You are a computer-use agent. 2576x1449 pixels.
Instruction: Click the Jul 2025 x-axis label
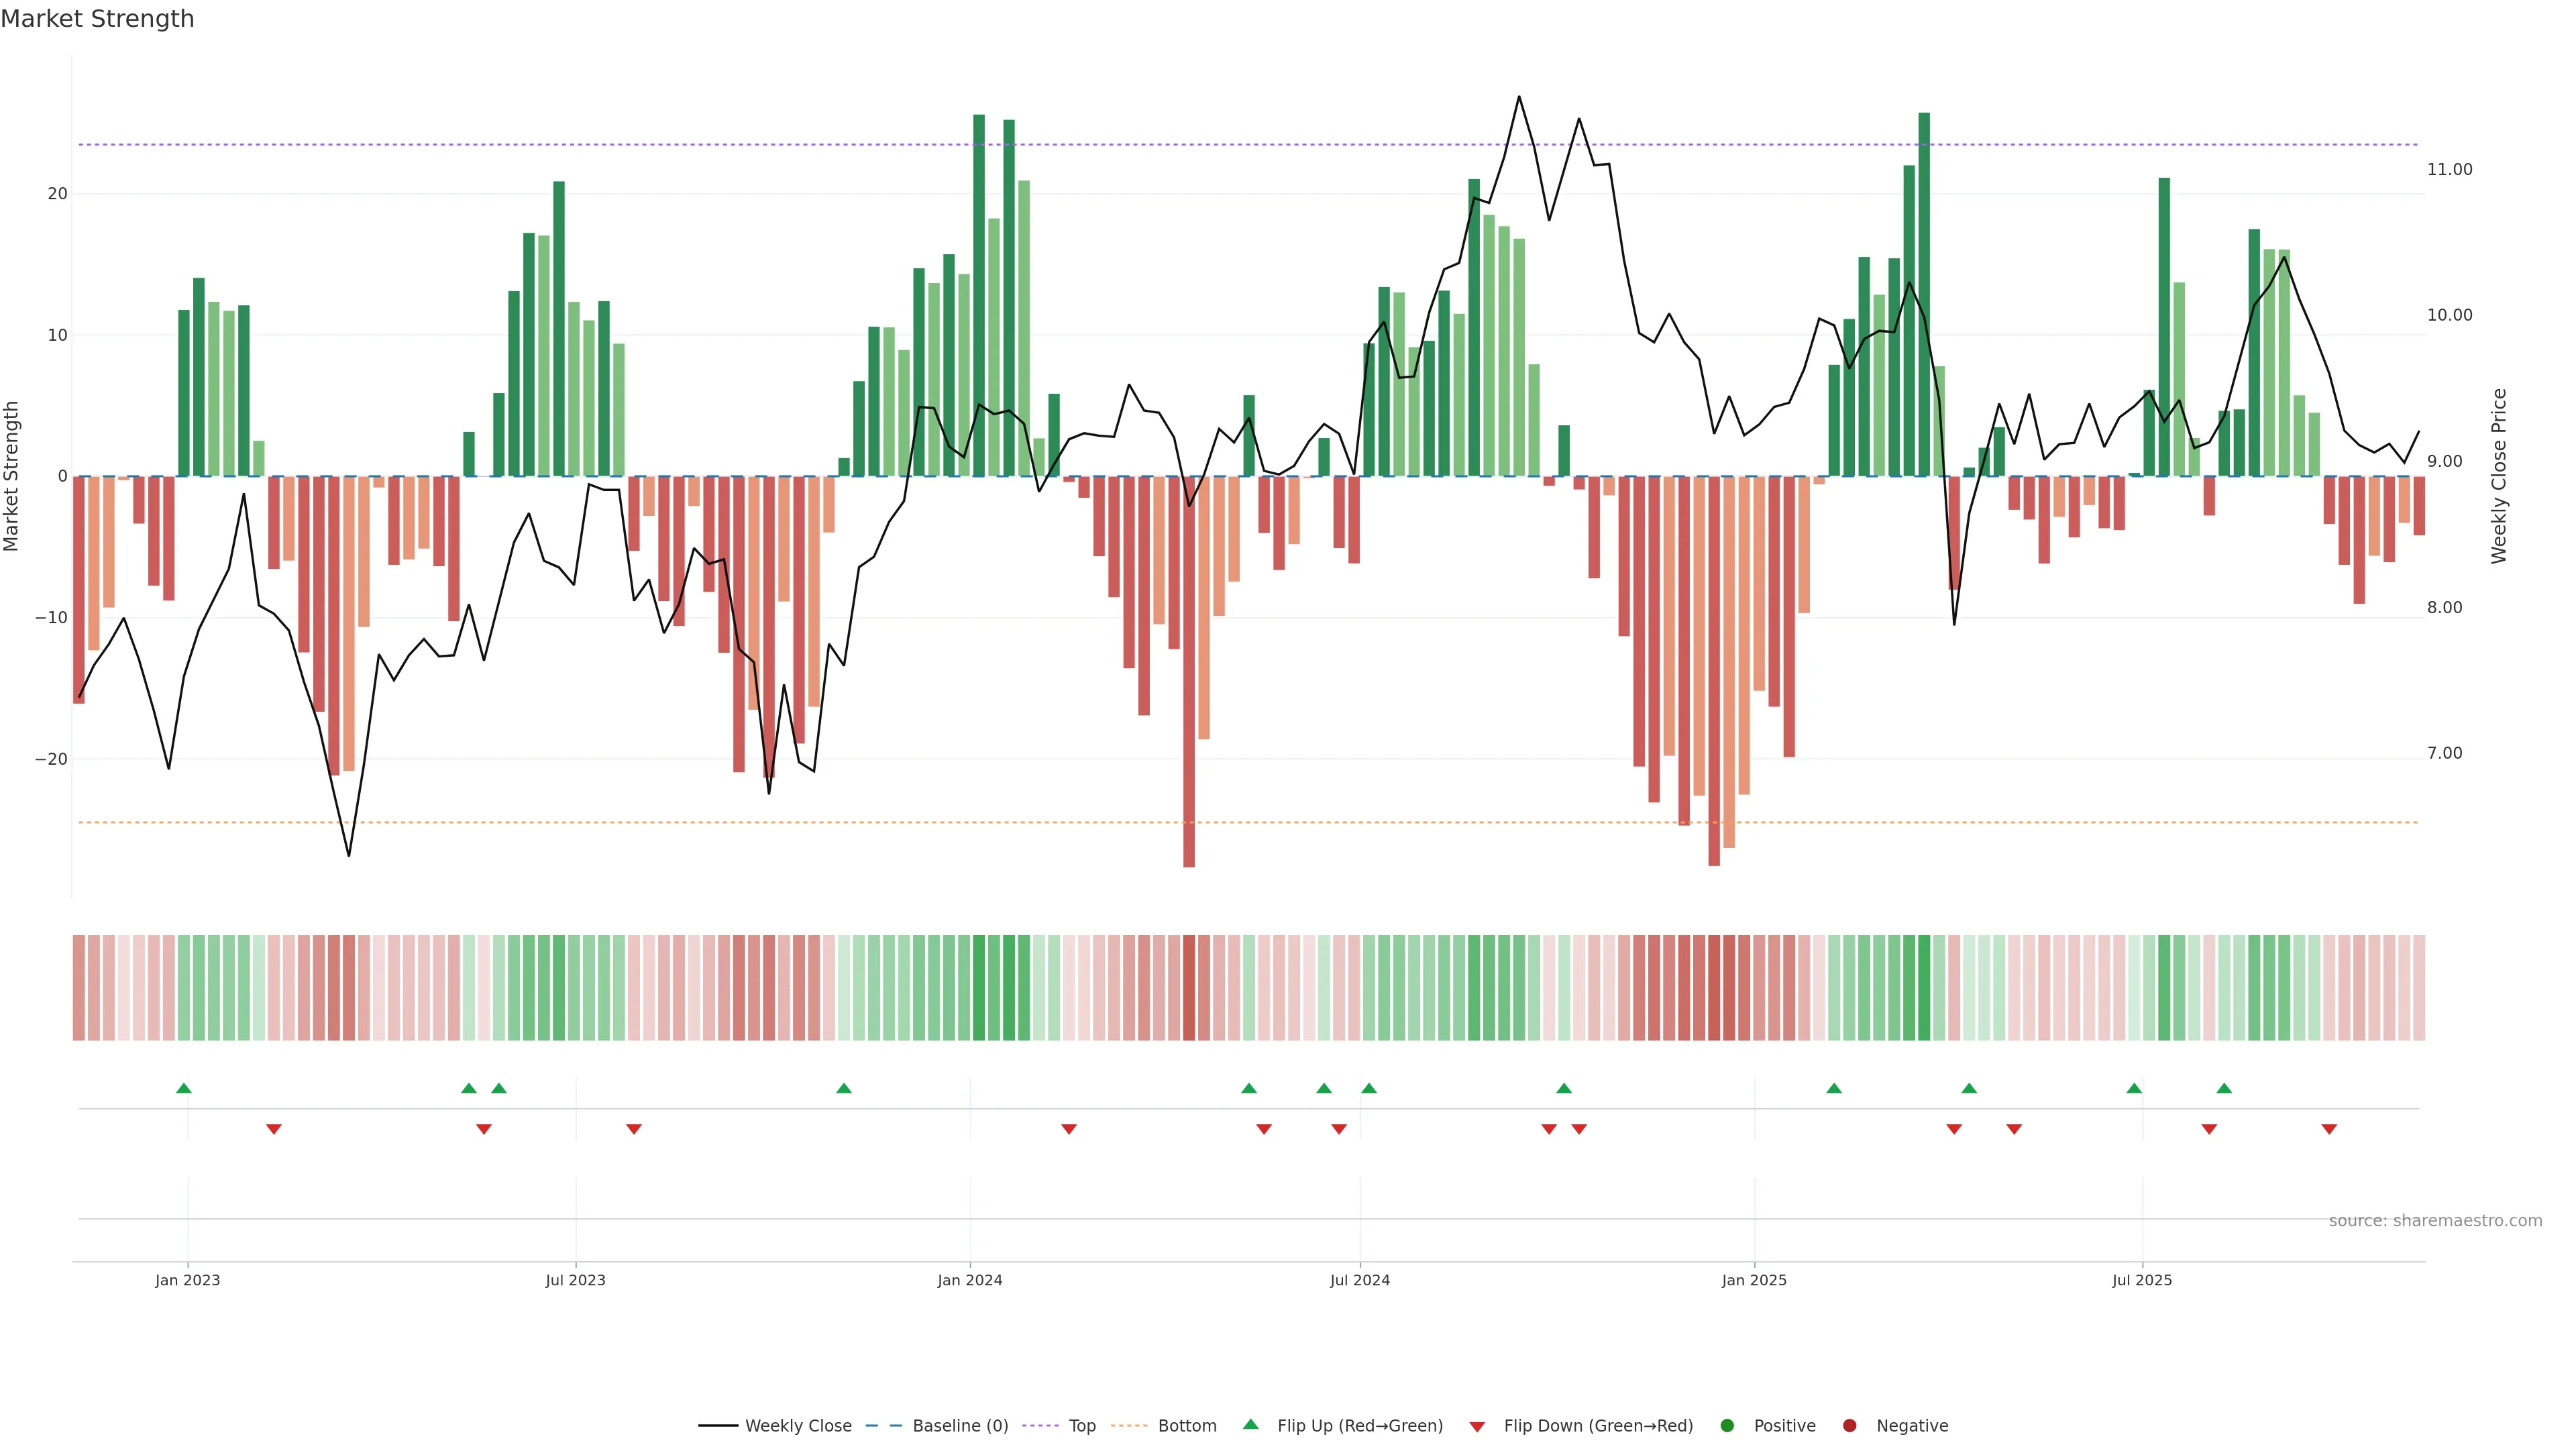coord(2142,1280)
